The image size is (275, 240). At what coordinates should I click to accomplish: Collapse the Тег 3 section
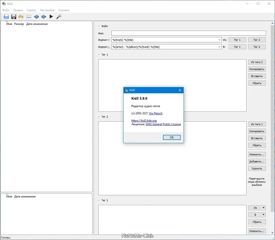(x=99, y=200)
